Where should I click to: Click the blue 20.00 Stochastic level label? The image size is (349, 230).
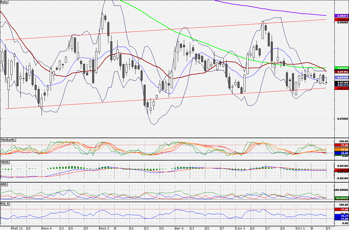pos(342,153)
